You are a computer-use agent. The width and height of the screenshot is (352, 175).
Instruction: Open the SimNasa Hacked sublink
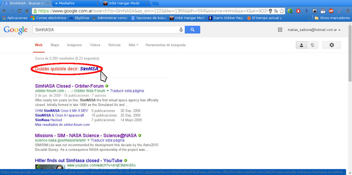48,120
